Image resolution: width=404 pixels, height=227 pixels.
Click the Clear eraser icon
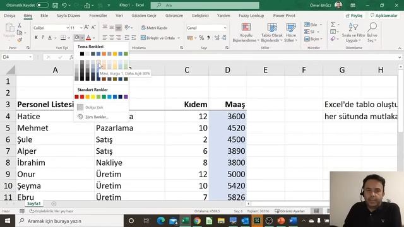(x=333, y=39)
